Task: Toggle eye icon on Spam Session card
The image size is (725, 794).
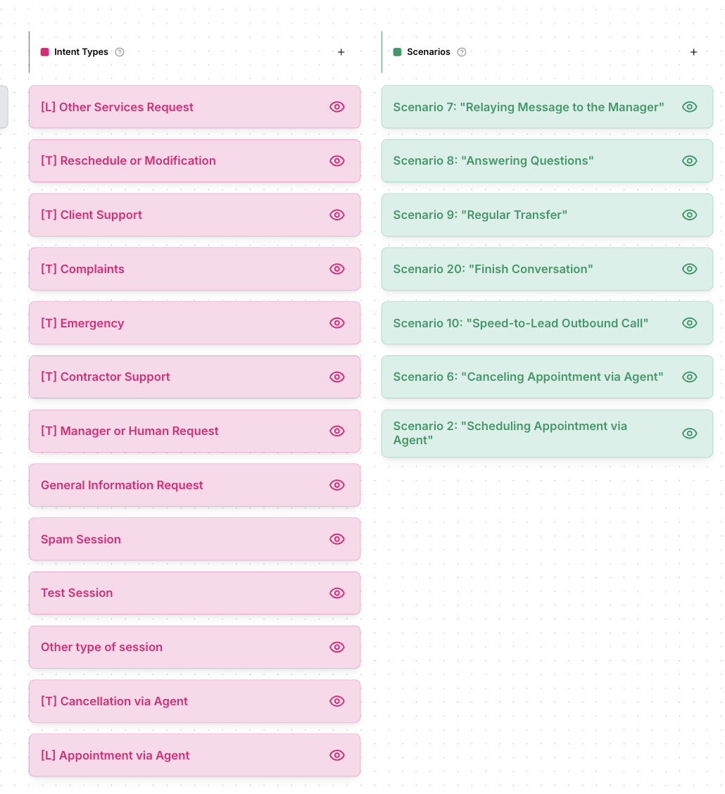Action: [x=337, y=539]
